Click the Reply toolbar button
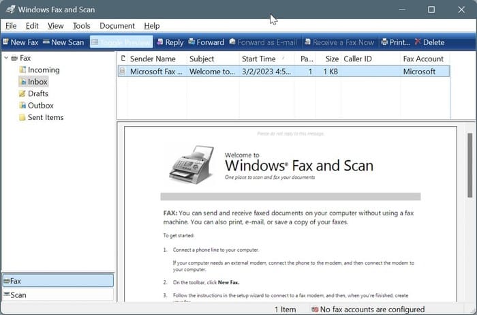Viewport: 477px width, 315px height. tap(170, 42)
